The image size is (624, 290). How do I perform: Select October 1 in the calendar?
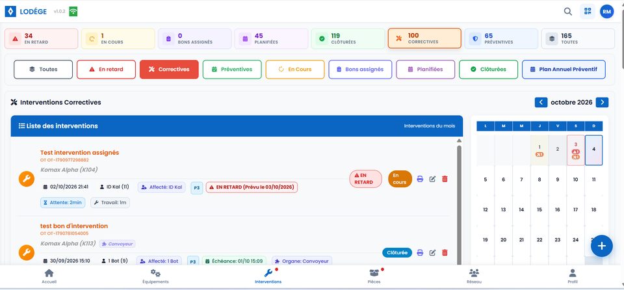coord(539,150)
